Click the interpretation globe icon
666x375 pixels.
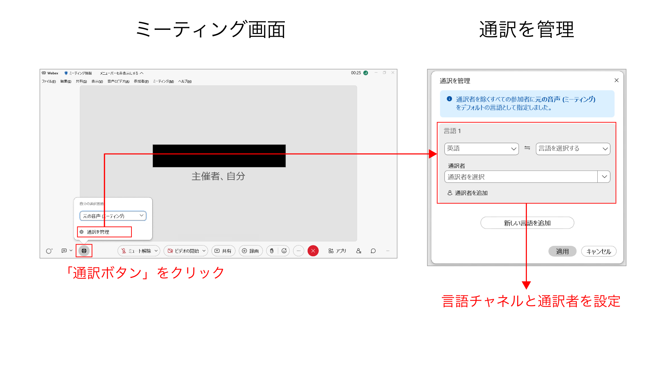pyautogui.click(x=84, y=251)
